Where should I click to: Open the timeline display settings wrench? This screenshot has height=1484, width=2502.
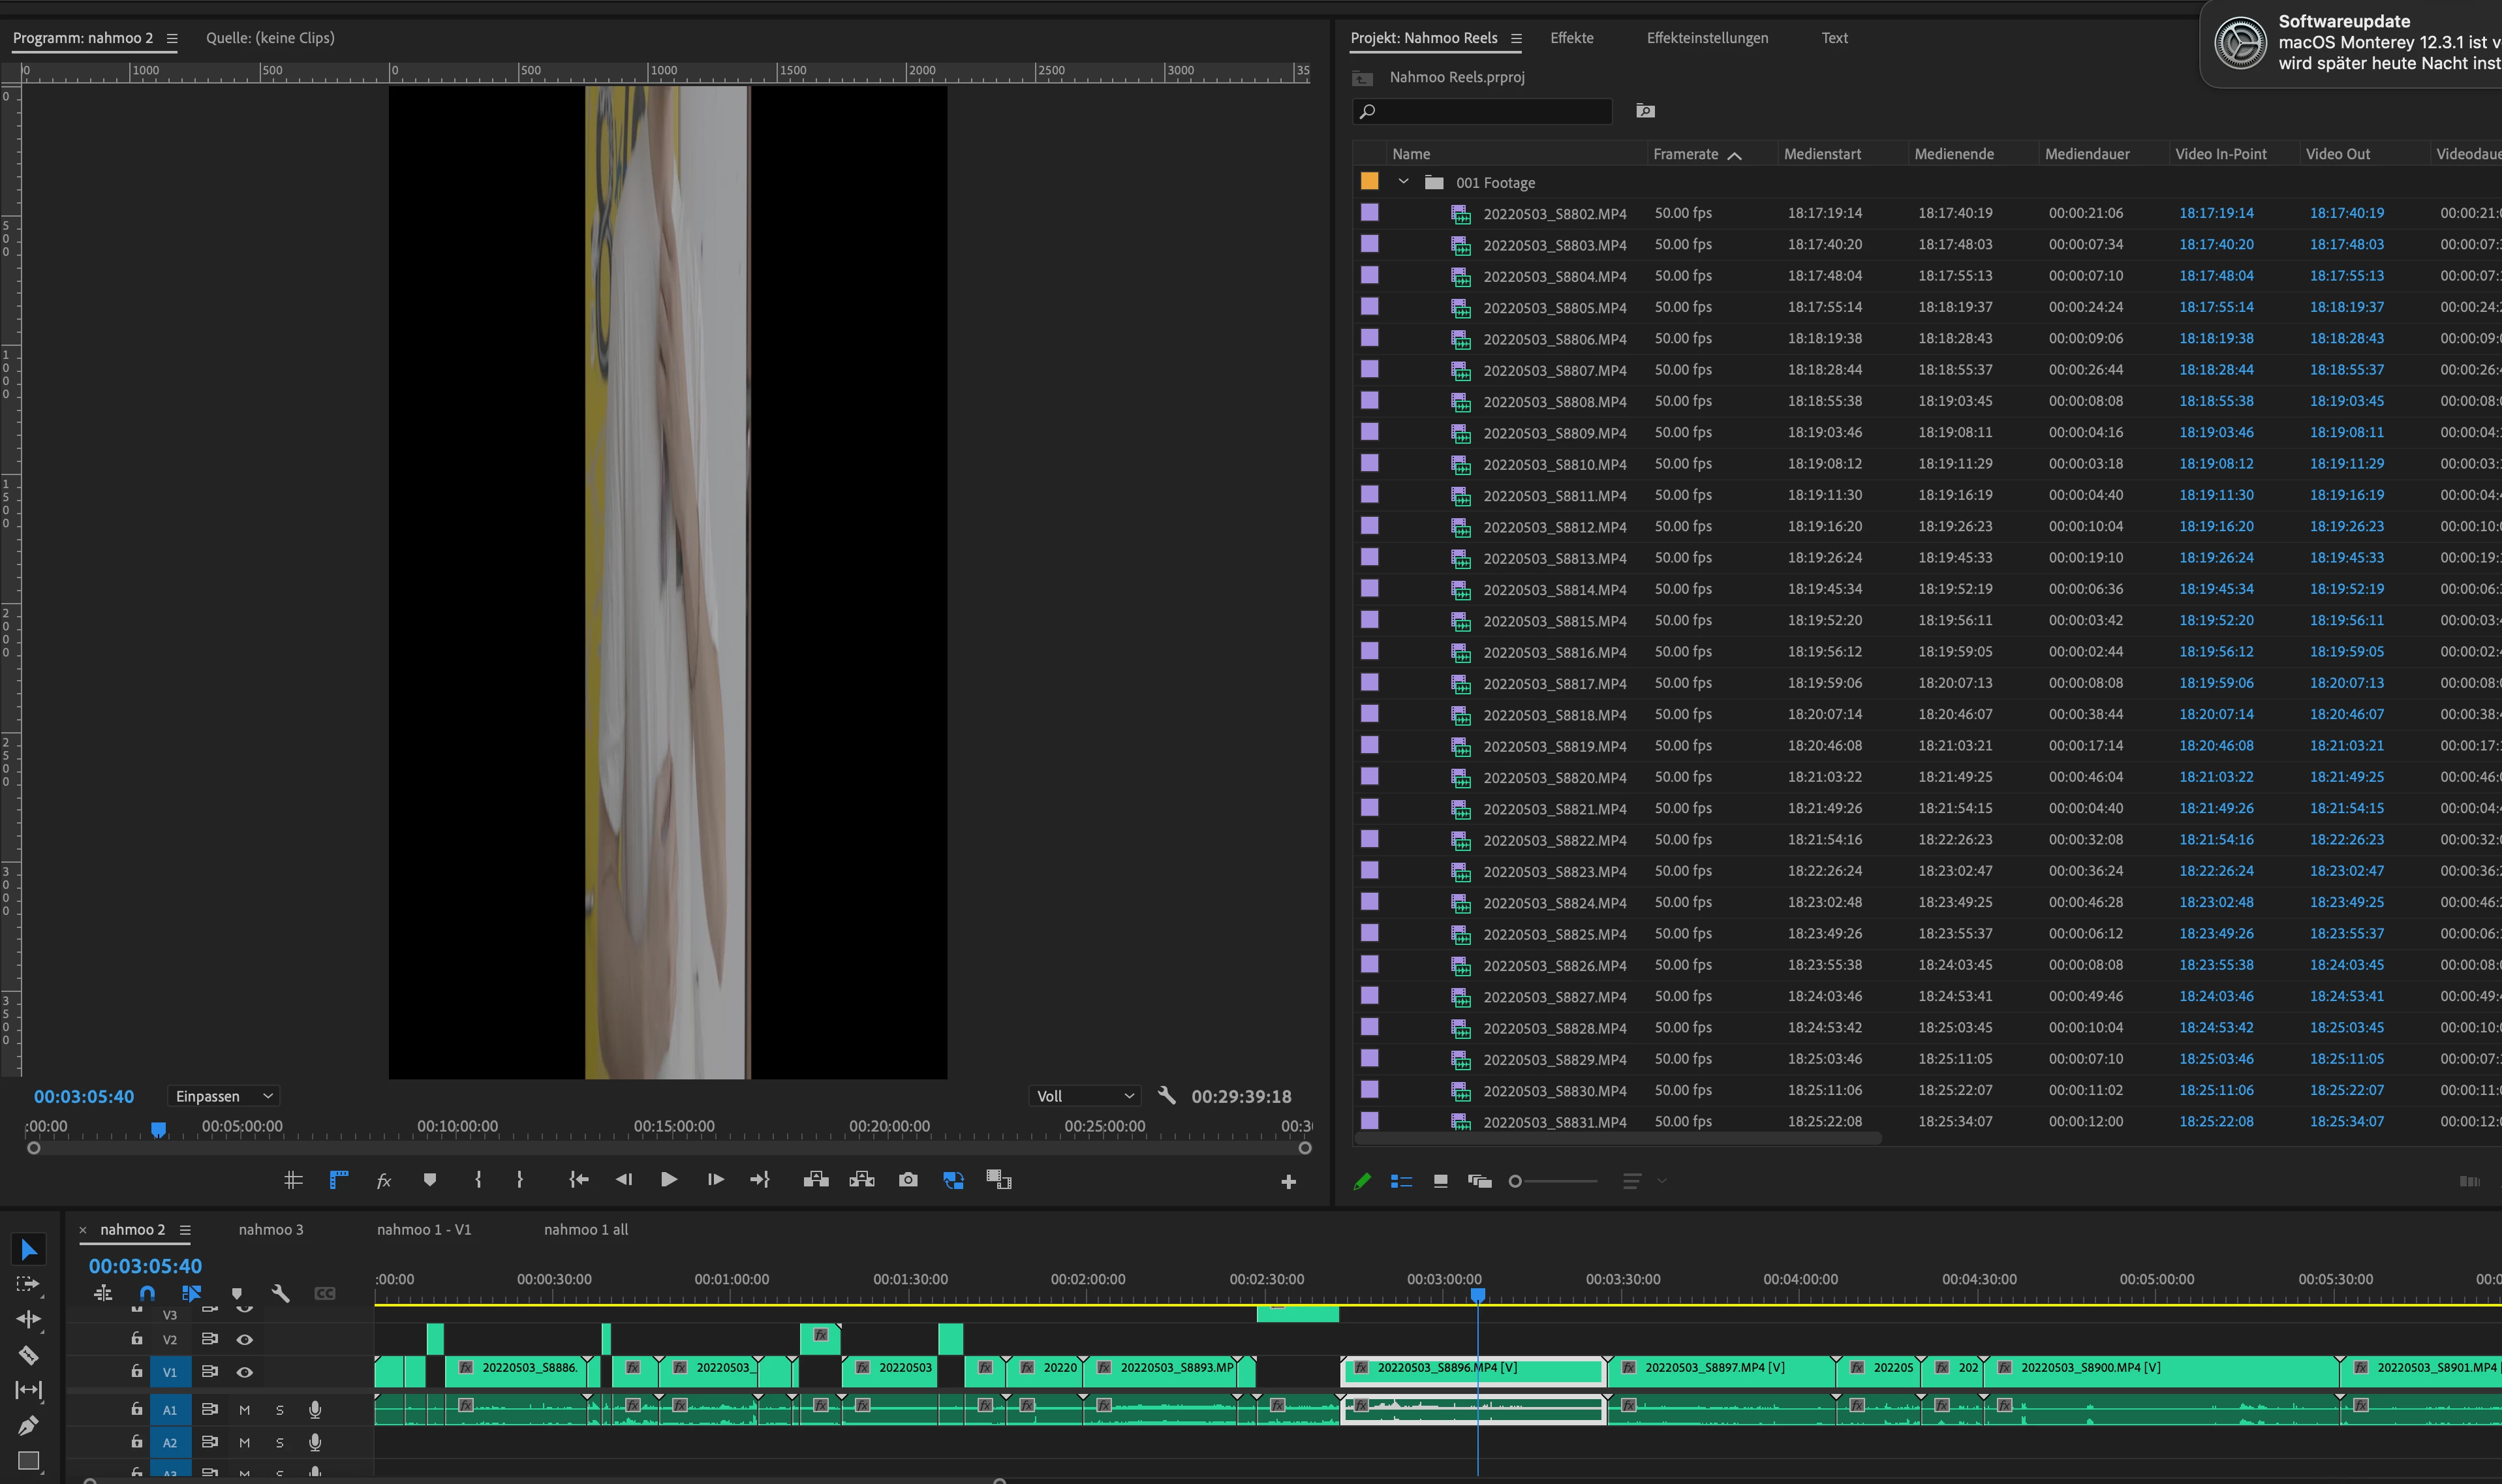281,1294
